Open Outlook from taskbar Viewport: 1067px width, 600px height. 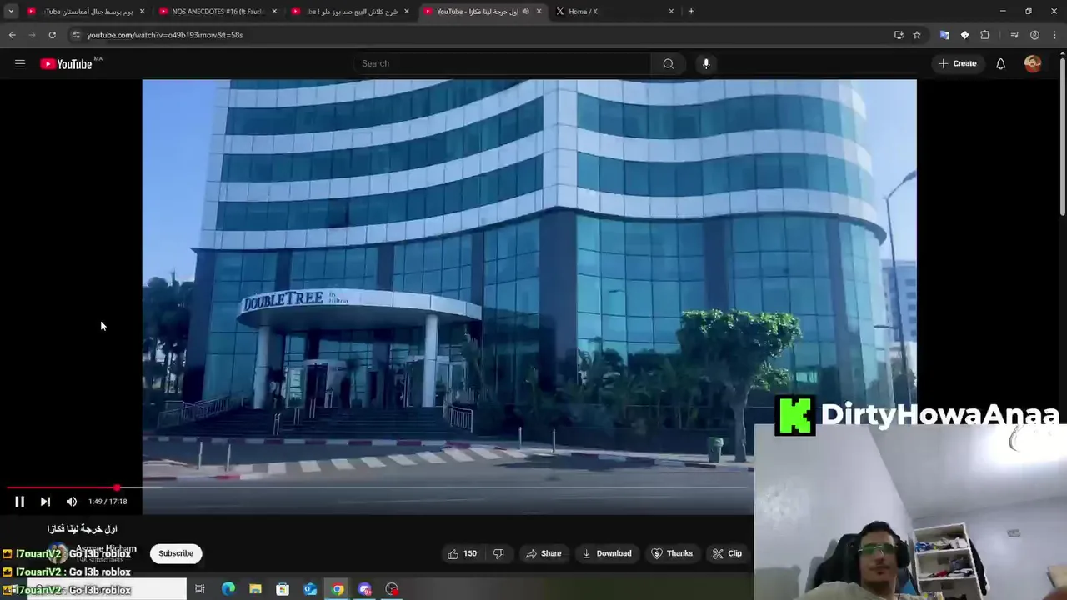(x=310, y=589)
